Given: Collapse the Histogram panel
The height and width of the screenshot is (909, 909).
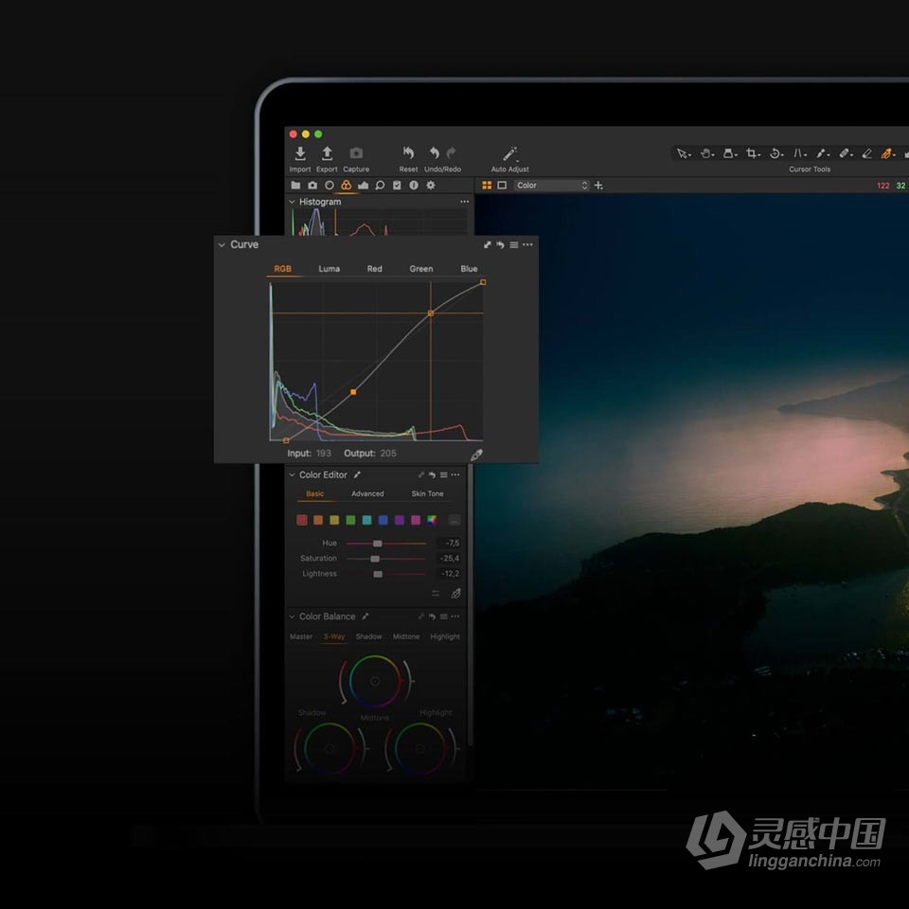Looking at the screenshot, I should (292, 202).
